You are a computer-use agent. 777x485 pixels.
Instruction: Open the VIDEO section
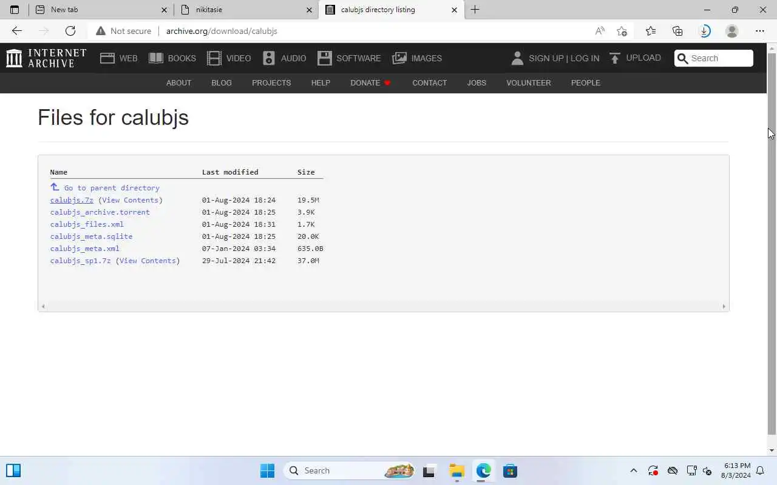click(229, 58)
